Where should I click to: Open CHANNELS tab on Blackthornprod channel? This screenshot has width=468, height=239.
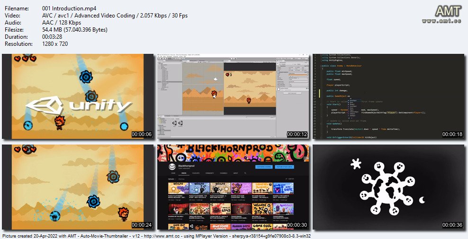tap(224, 173)
